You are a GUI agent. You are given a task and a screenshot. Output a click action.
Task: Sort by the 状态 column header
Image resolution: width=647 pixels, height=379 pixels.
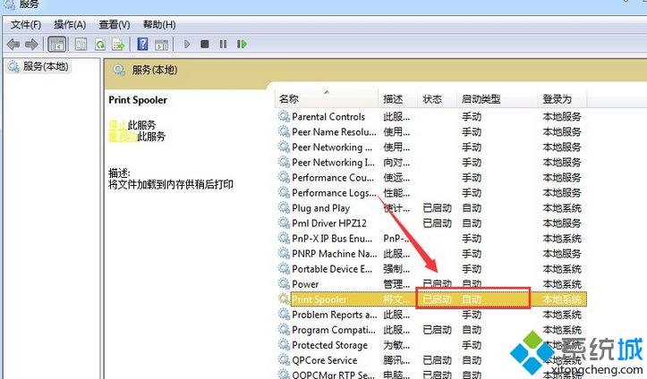point(437,99)
